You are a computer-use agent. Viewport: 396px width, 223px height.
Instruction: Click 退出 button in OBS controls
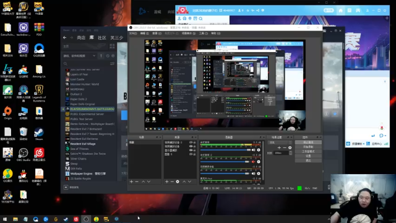pos(308,160)
